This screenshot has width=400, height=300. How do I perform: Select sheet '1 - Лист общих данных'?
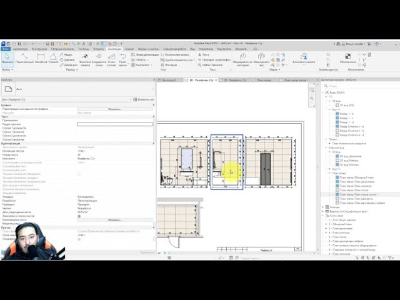tap(342, 220)
